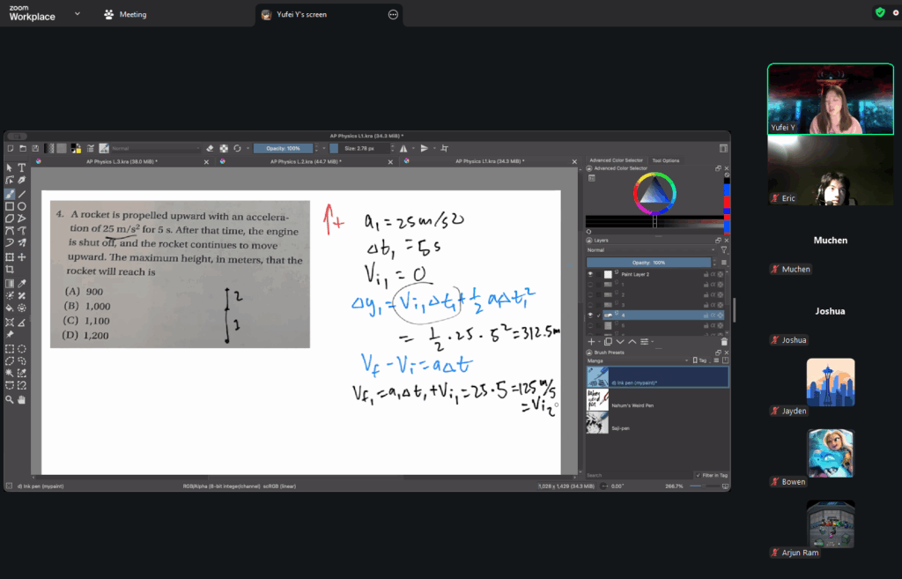The height and width of the screenshot is (579, 902).
Task: Toggle the eraser mode icon
Action: (210, 148)
